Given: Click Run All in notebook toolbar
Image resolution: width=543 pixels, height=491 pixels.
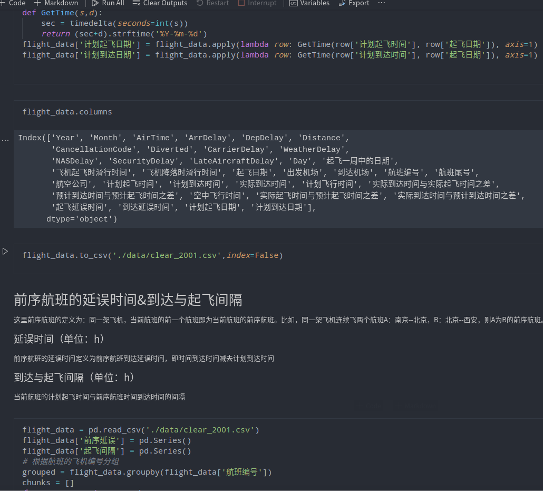Looking at the screenshot, I should point(108,3).
